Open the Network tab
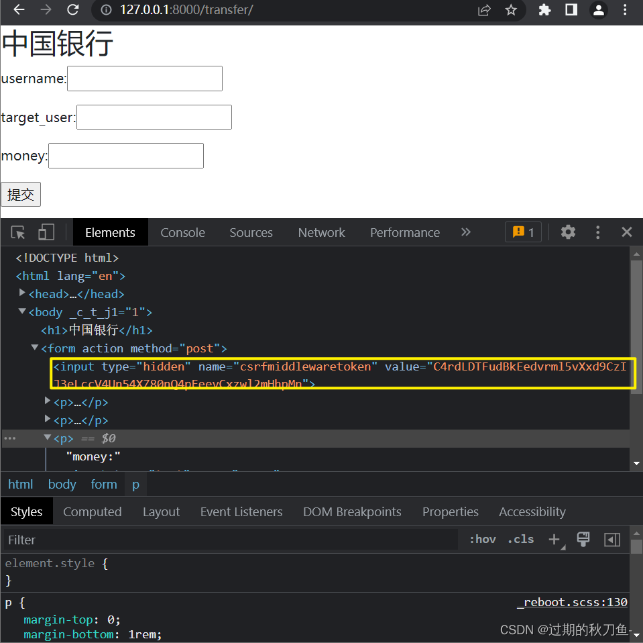 [322, 232]
